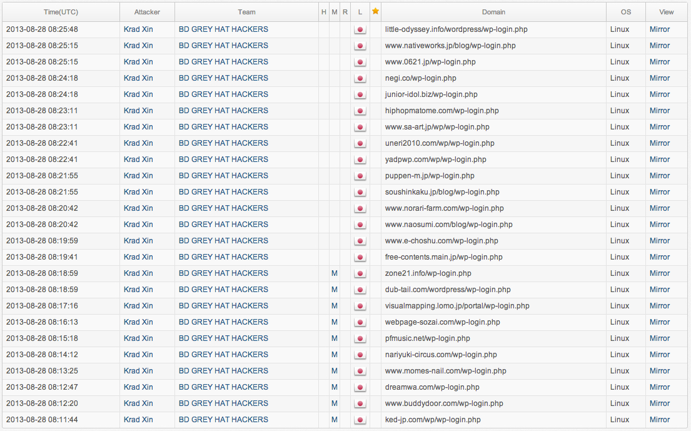Open Mirror link for ked-jp.com row
This screenshot has height=431, width=691.
pos(659,420)
